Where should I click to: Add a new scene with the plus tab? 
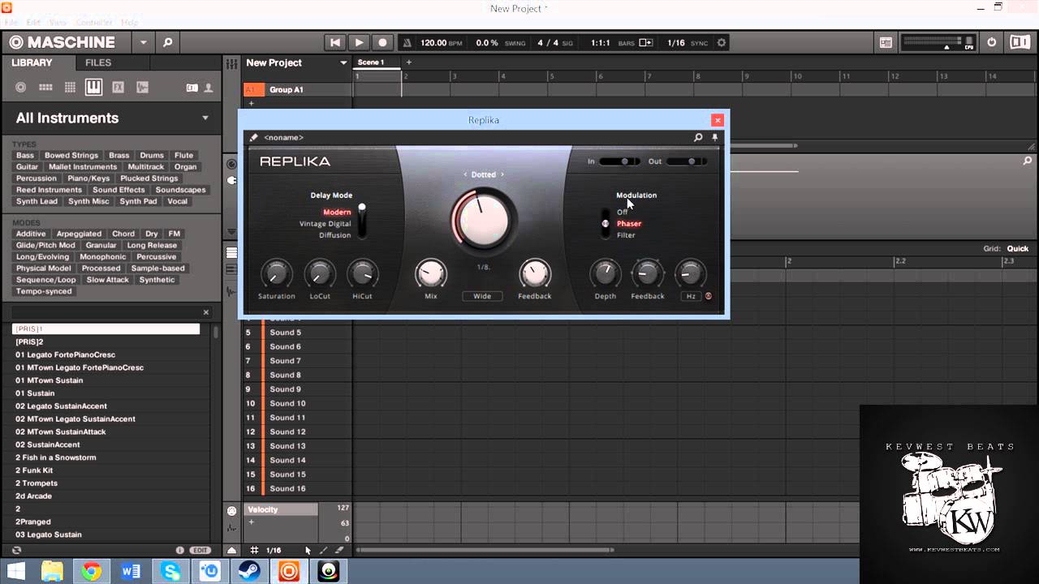[x=409, y=62]
